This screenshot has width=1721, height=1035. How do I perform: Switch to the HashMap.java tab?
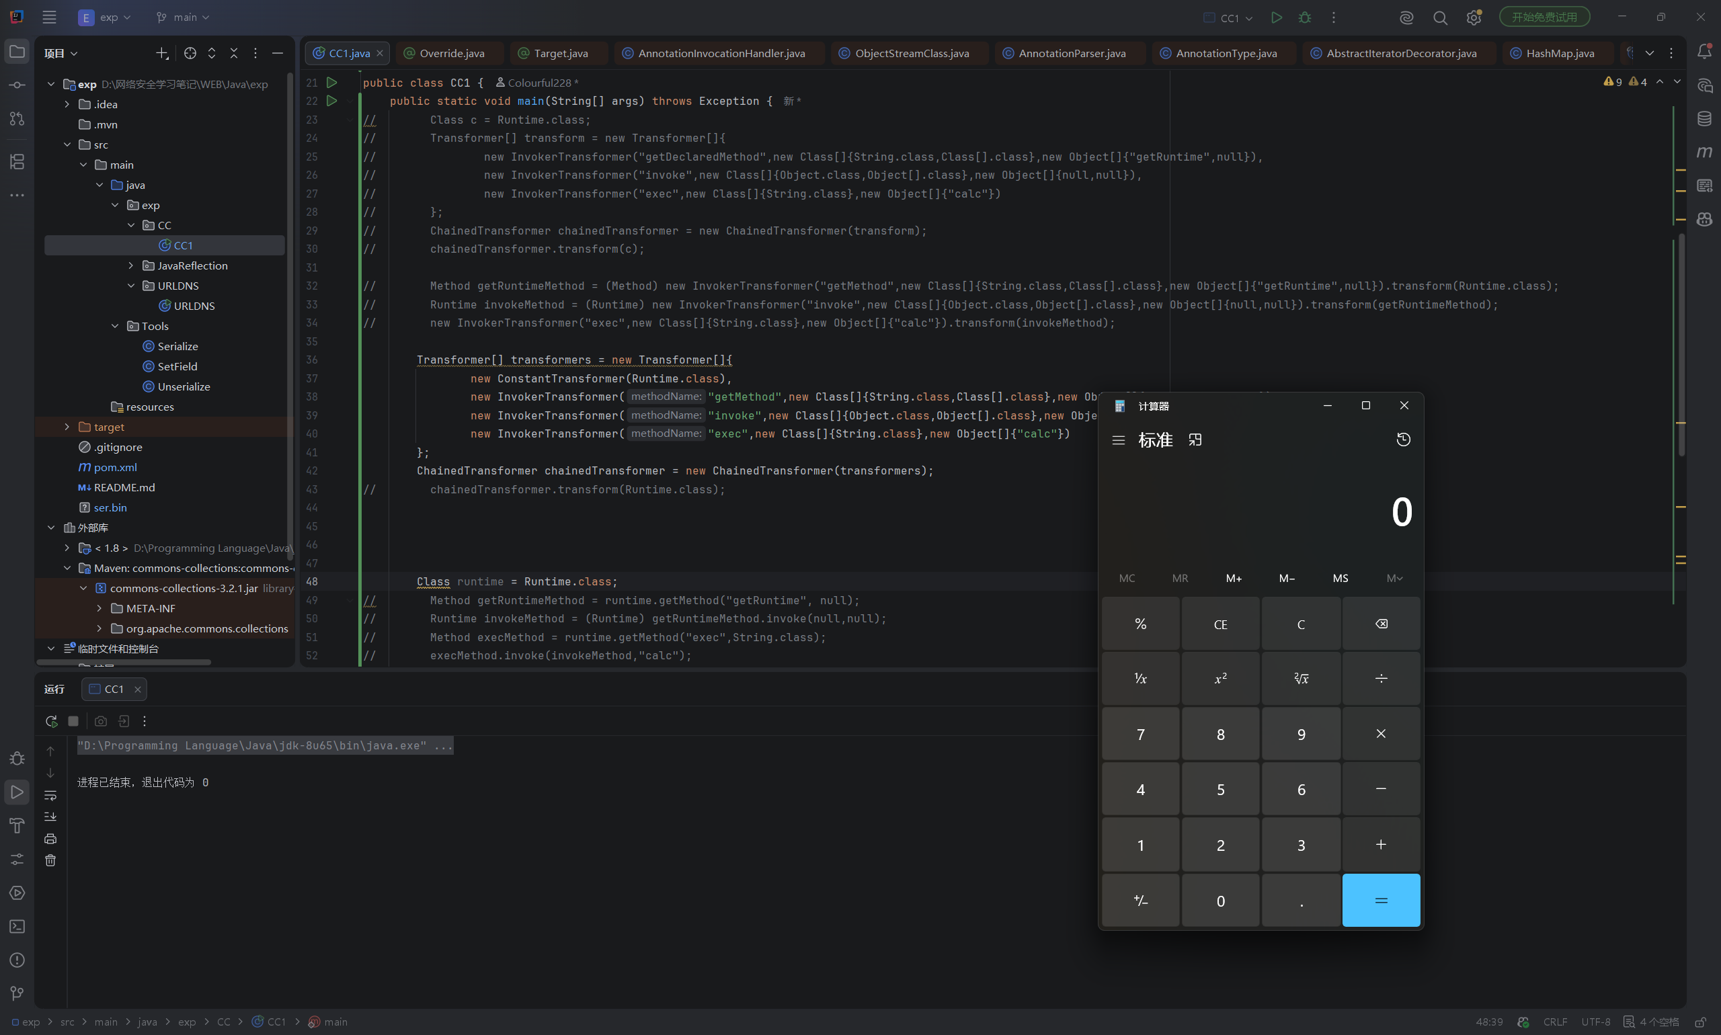pos(1559,53)
